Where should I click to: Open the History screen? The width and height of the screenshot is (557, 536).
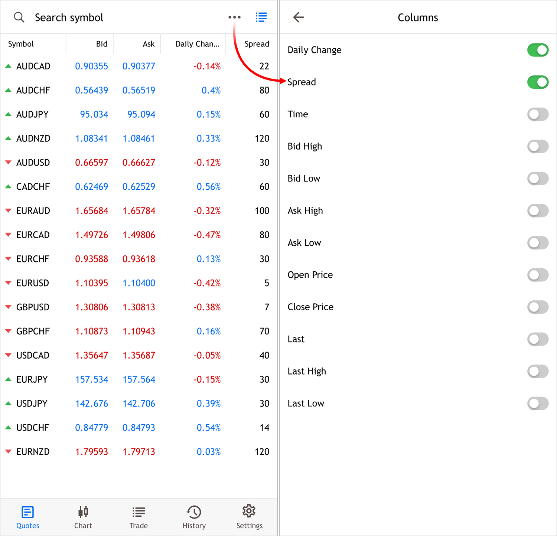pos(193,517)
